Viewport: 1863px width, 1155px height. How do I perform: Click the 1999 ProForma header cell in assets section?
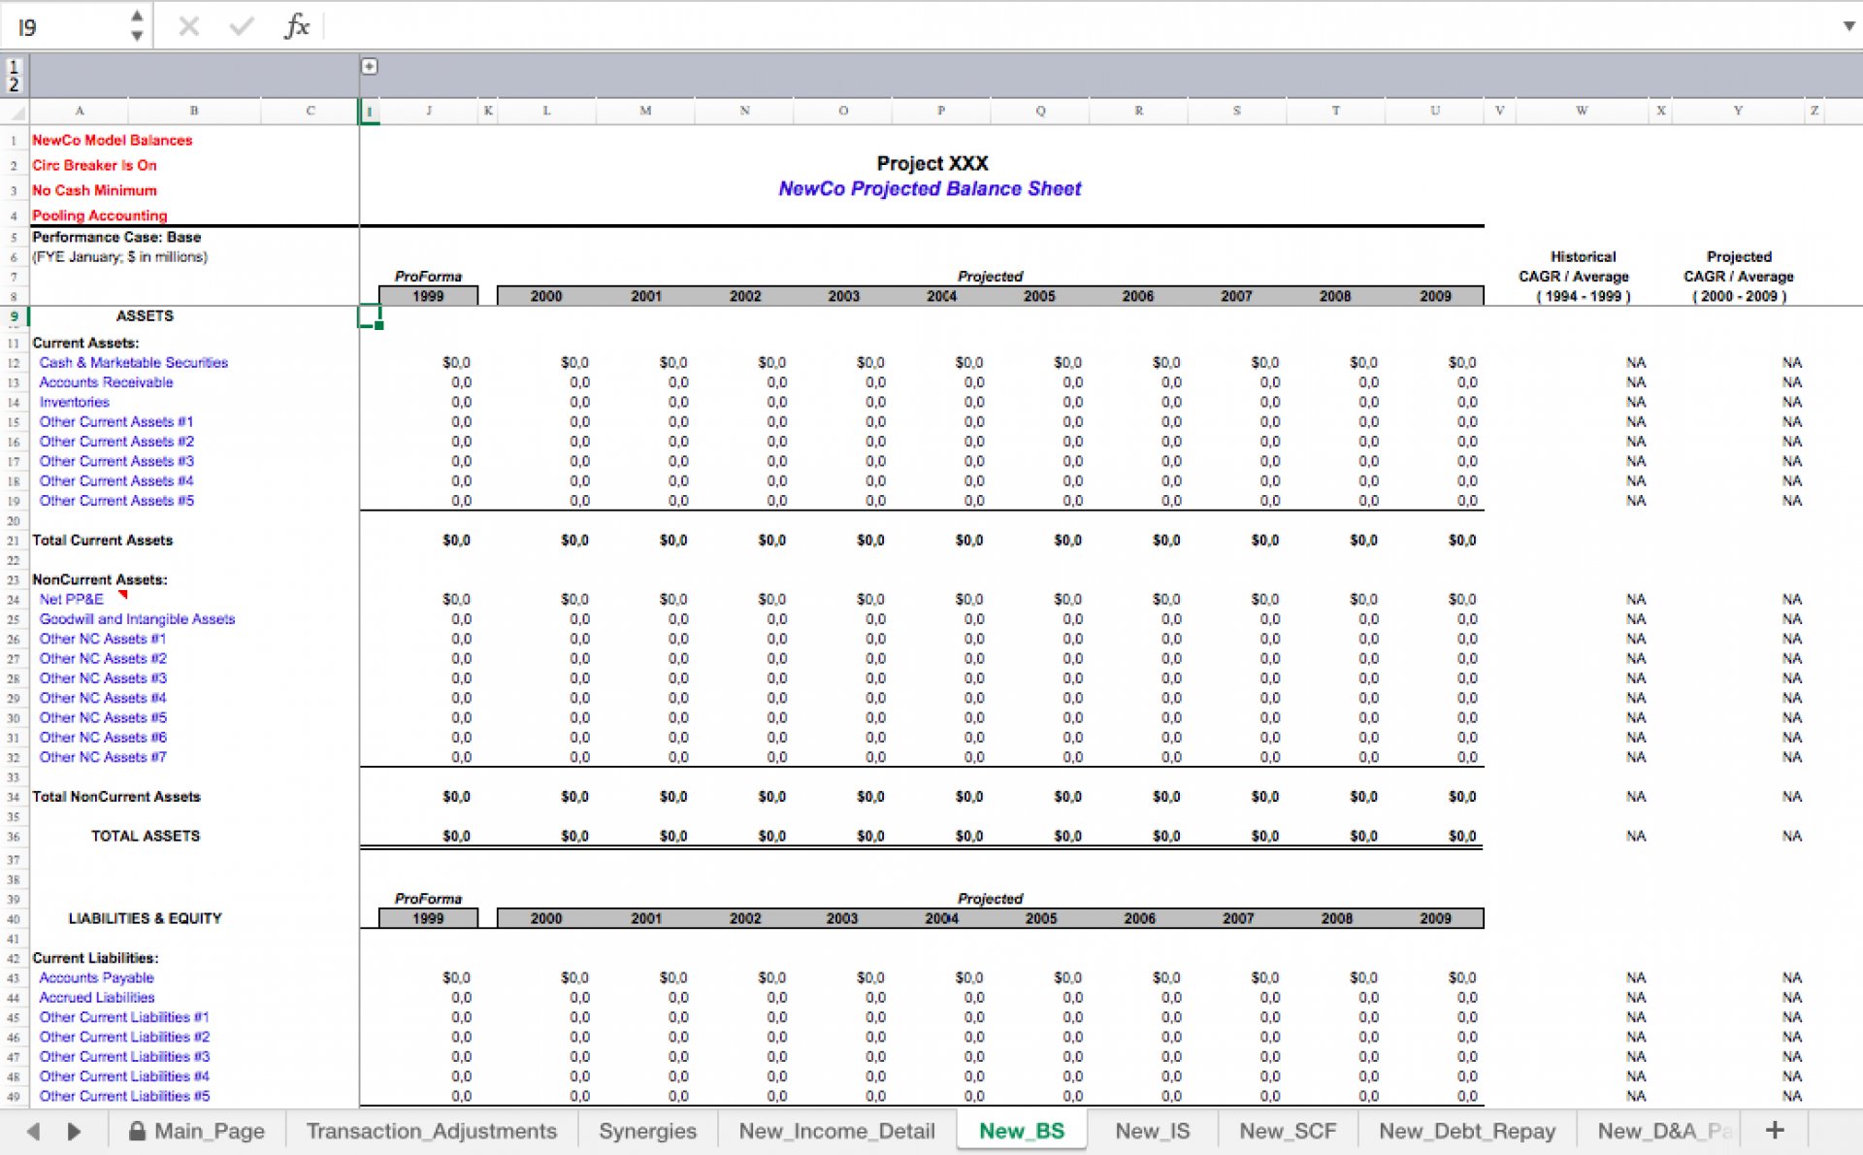(x=428, y=296)
